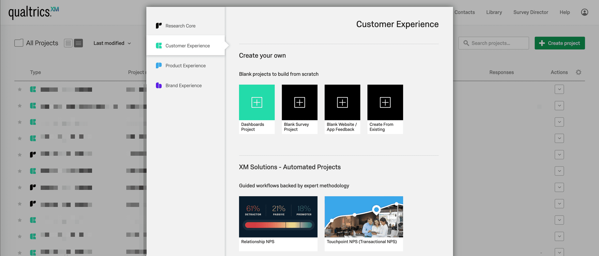The height and width of the screenshot is (256, 599).
Task: Open the actions dropdown for the first project
Action: (x=559, y=89)
